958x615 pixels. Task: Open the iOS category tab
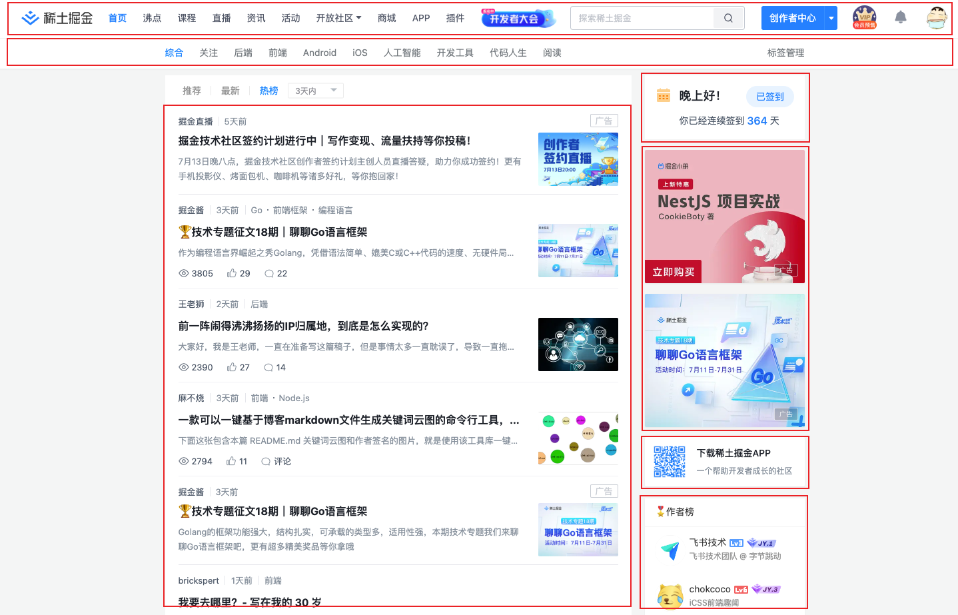click(360, 53)
